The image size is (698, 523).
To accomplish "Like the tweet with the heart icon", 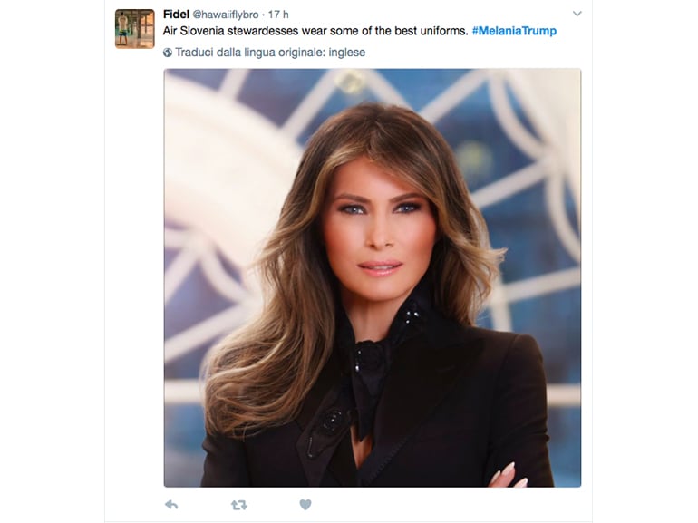I will tap(305, 505).
